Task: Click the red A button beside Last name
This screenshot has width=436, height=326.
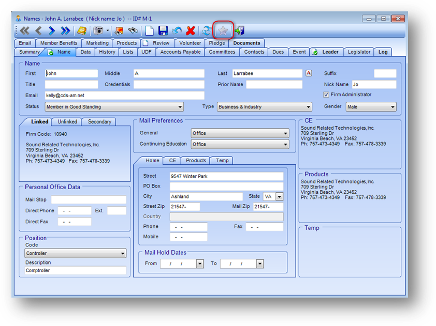Action: tap(309, 73)
